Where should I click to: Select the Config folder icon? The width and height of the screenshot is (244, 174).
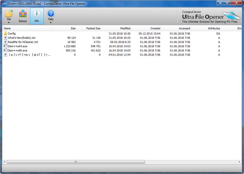(x=5, y=34)
